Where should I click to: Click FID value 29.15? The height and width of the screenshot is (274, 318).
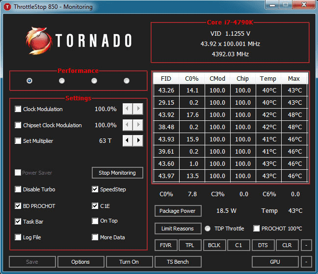point(166,103)
